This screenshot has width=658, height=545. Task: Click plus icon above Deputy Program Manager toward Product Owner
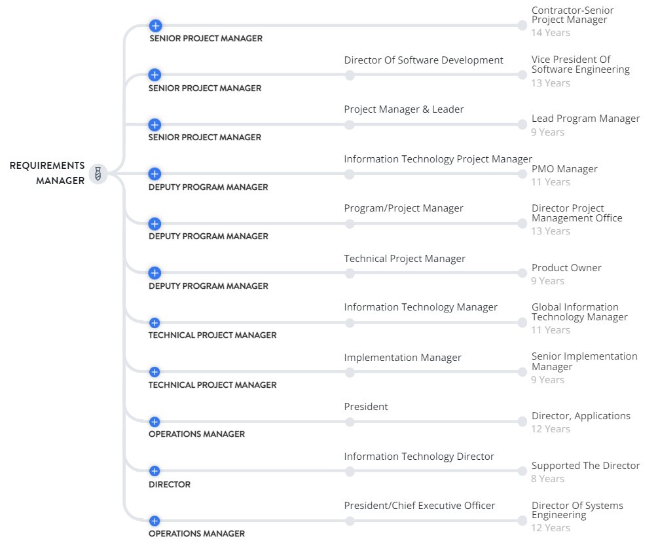[155, 273]
